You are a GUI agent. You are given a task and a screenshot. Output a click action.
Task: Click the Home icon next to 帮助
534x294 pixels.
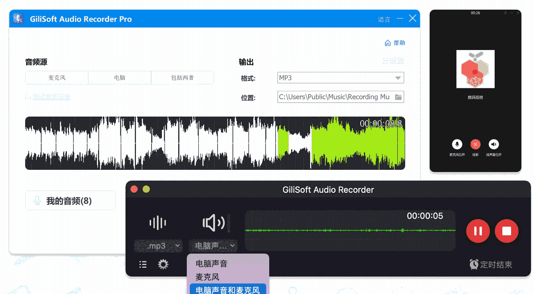387,43
